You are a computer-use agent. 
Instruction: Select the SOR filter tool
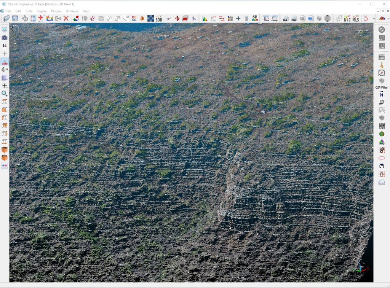[159, 18]
